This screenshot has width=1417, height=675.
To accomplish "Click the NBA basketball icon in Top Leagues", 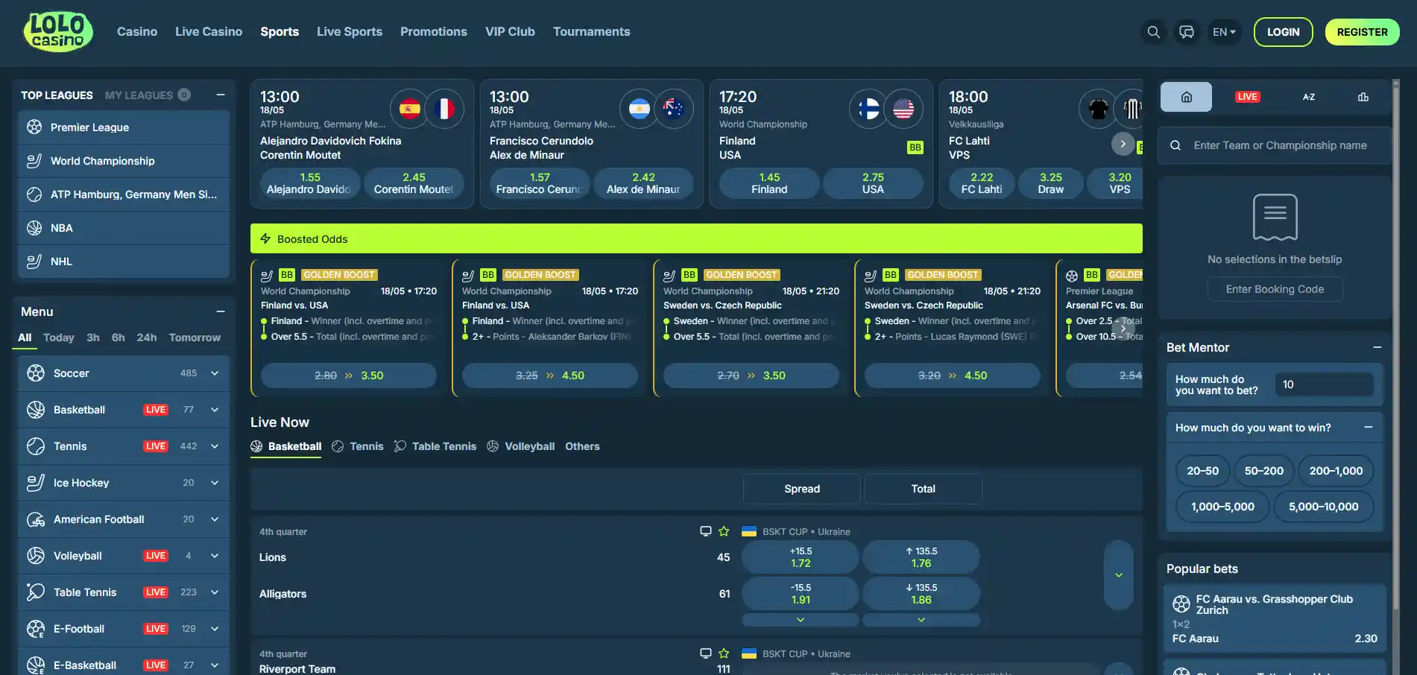I will pyautogui.click(x=34, y=228).
